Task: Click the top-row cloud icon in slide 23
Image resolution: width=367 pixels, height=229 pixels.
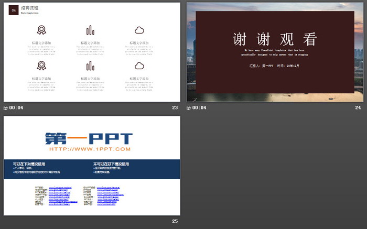Action: coord(139,30)
